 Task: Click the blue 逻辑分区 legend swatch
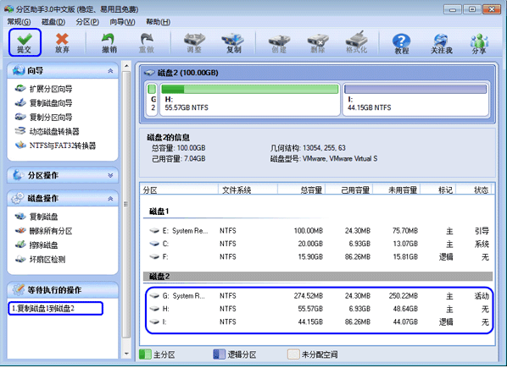click(220, 354)
